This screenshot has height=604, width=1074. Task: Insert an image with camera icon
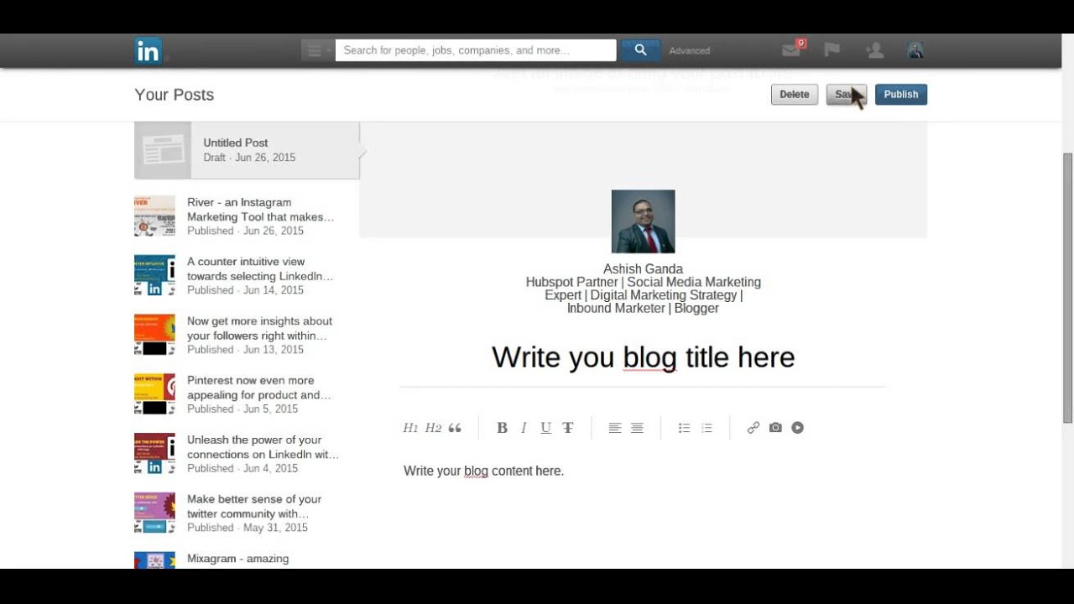tap(775, 428)
